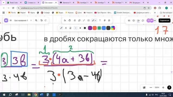Zoom in with the plus button

click(163, 88)
